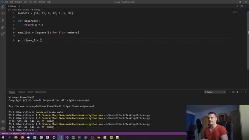Open the https://aka.ms/pscore6 link in terminal
Screen dimensions: 249x140
[x=79, y=106]
